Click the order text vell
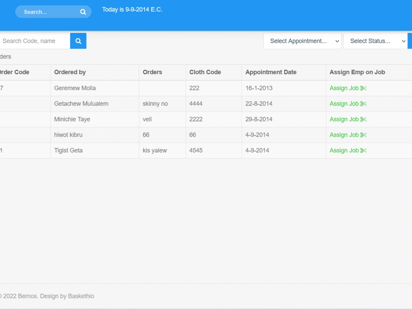This screenshot has height=309, width=412. tap(147, 119)
